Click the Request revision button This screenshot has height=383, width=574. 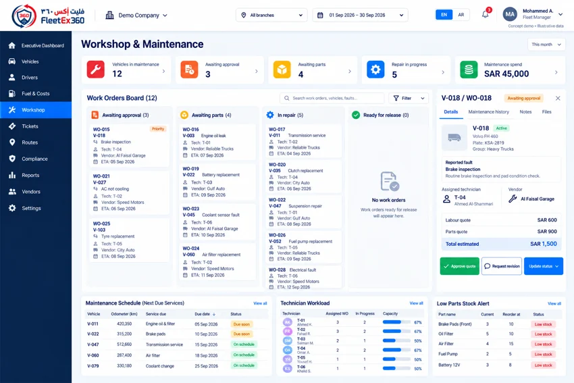pos(502,266)
